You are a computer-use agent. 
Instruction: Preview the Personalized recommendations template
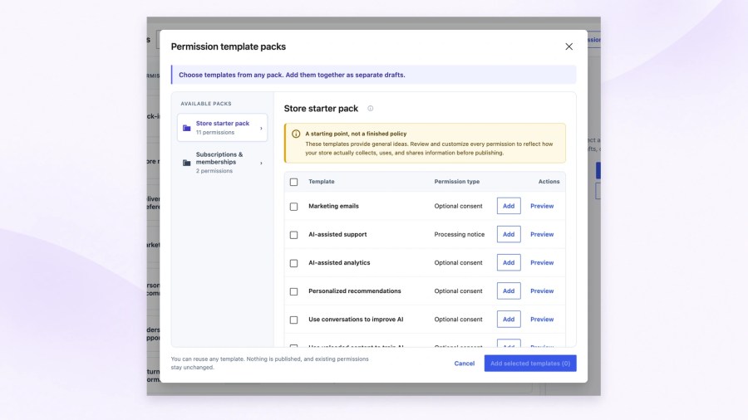pyautogui.click(x=542, y=291)
